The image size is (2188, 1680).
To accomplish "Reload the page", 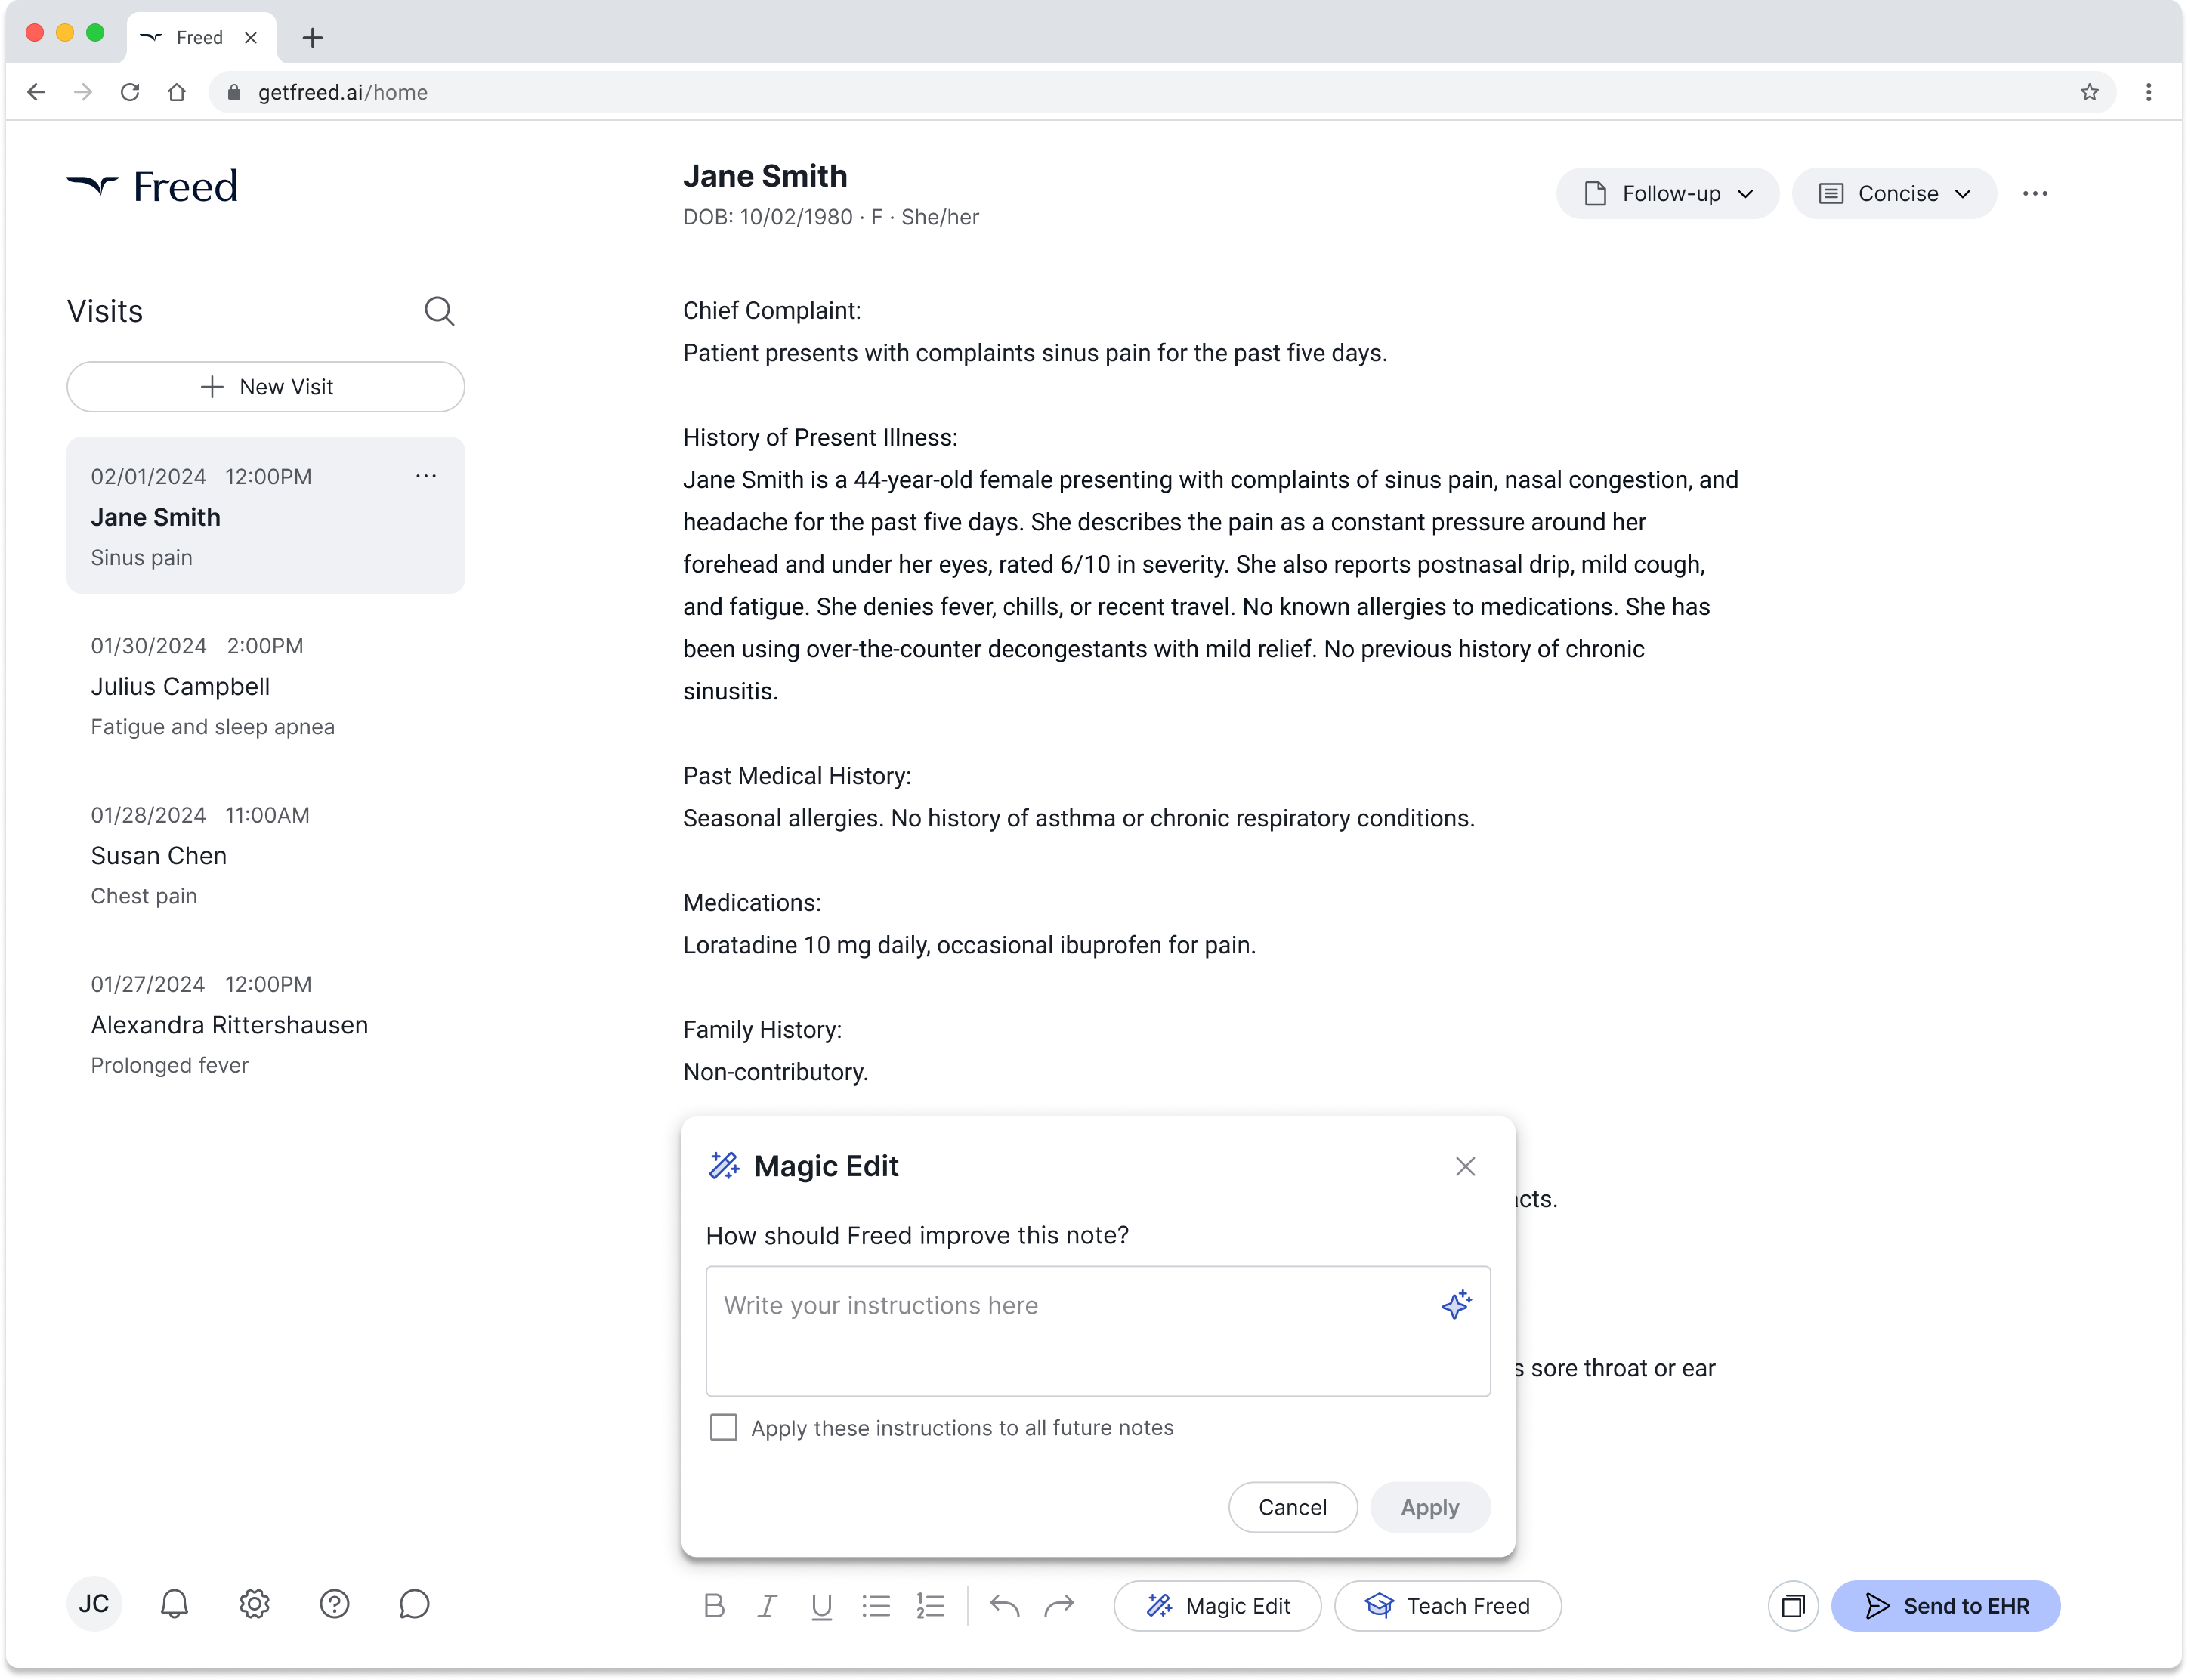I will click(x=130, y=92).
